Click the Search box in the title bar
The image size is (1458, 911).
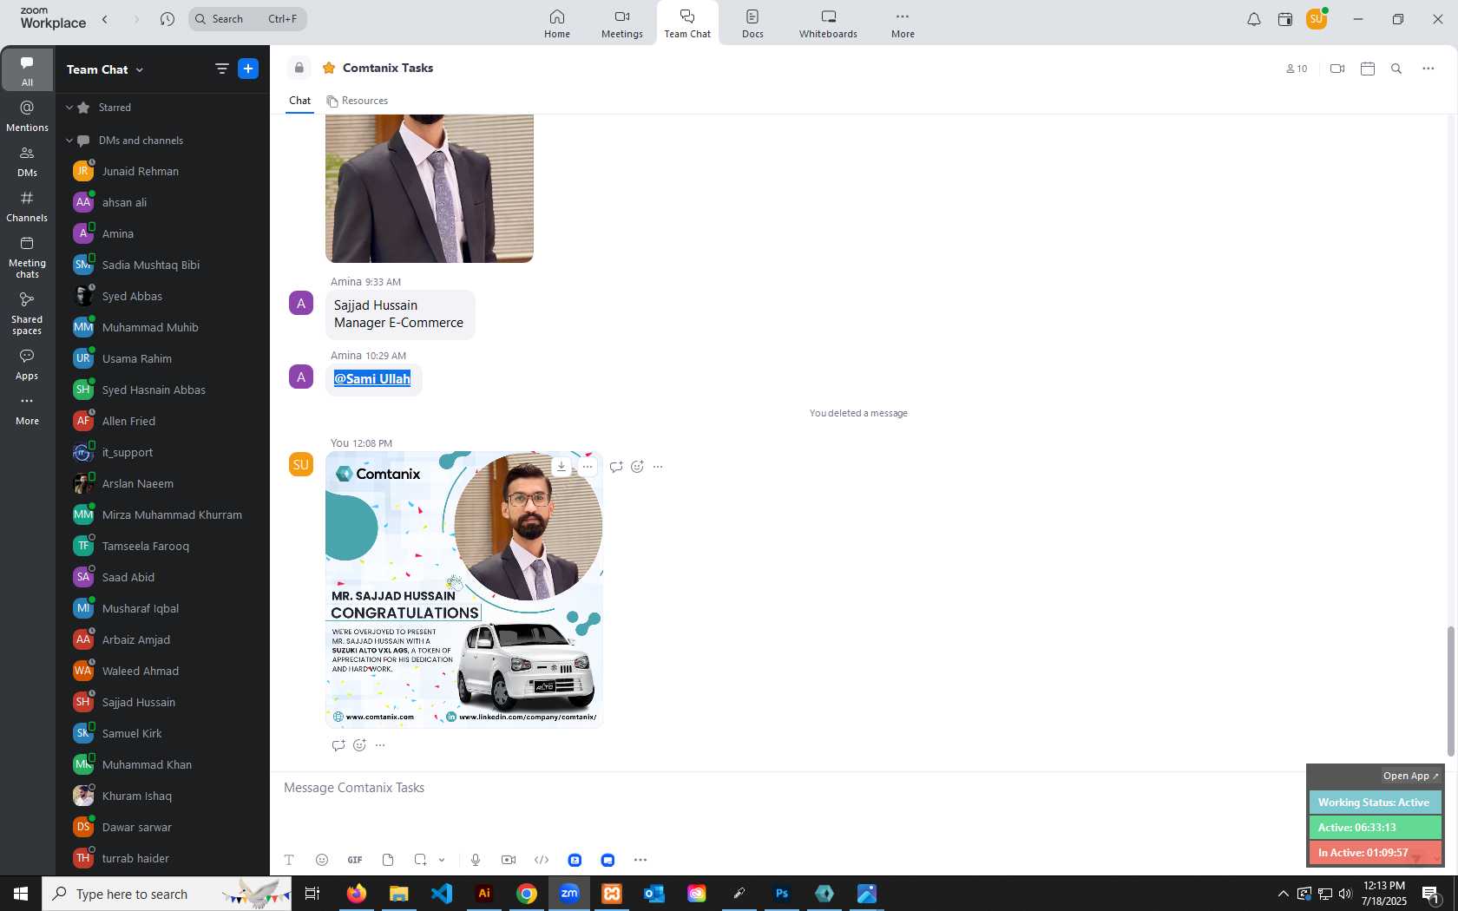coord(247,19)
